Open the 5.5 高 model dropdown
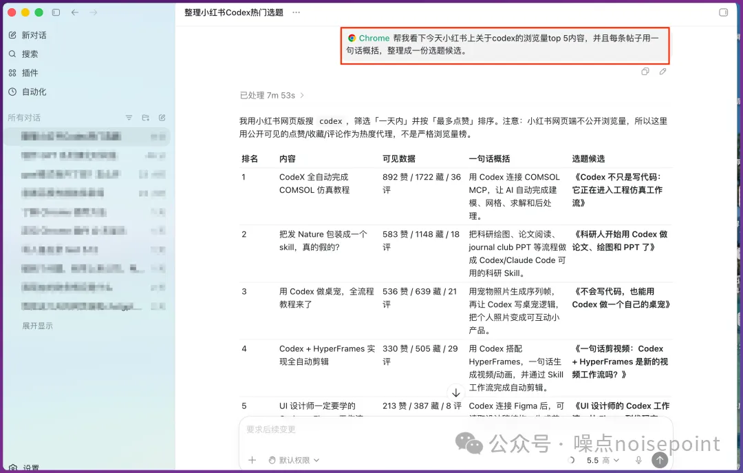This screenshot has width=743, height=473. coord(602,460)
